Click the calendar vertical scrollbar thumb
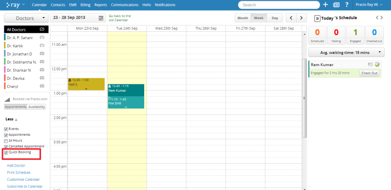 coord(304,98)
